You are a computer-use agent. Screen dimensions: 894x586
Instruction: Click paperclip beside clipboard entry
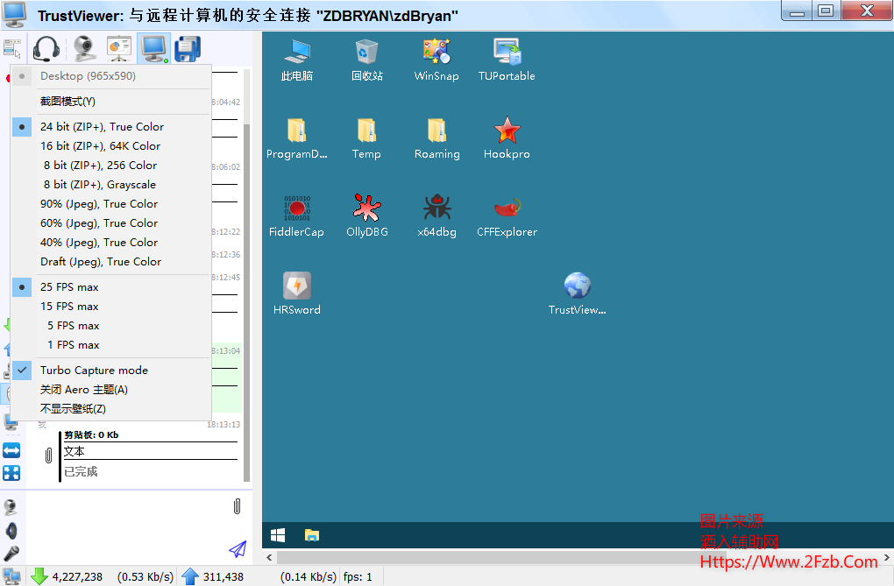pyautogui.click(x=48, y=455)
